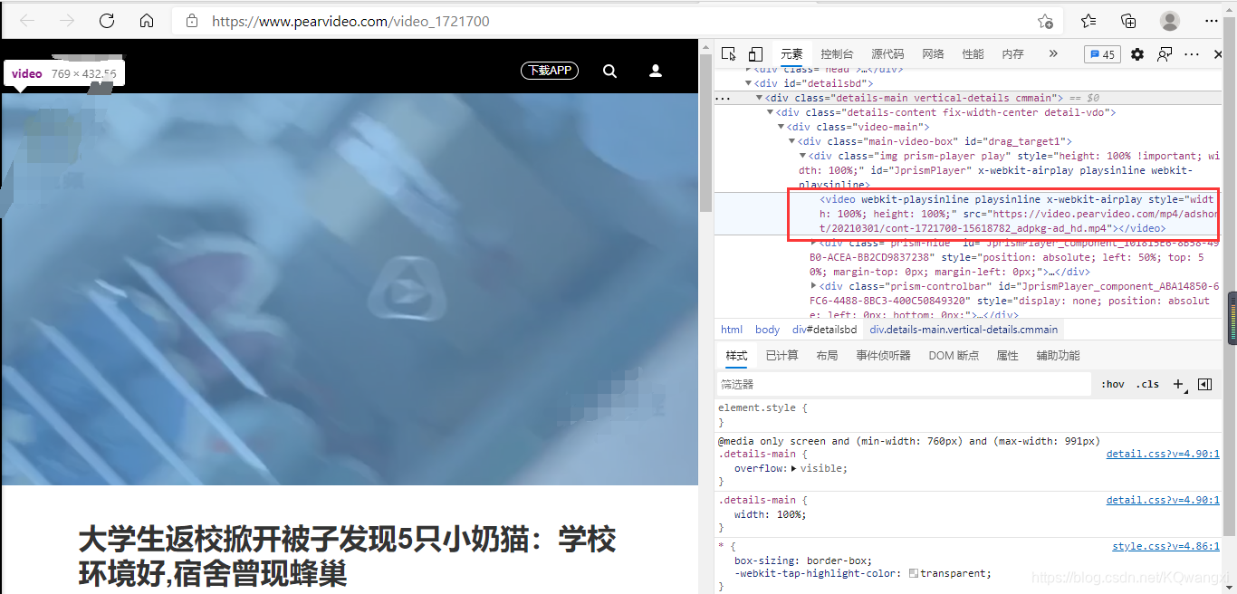Collapse div details-main vertical-details node
This screenshot has height=594, width=1237.
point(759,98)
